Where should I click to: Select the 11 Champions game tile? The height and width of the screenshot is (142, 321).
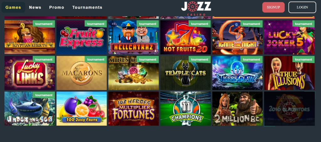(x=186, y=109)
